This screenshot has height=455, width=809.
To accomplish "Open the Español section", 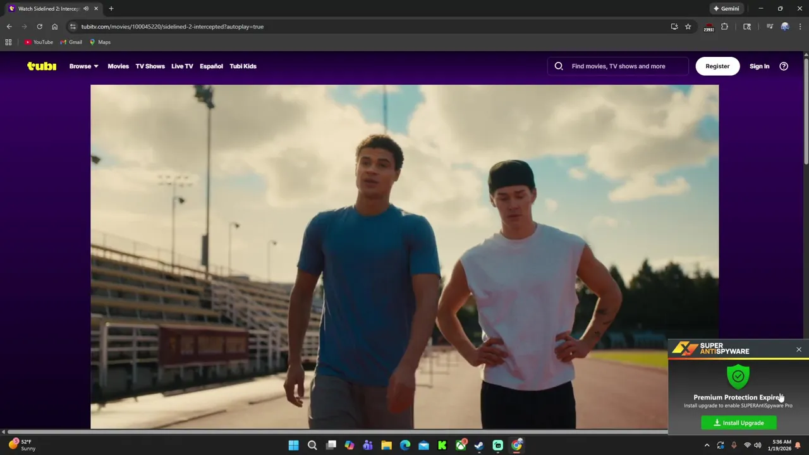I will pyautogui.click(x=211, y=66).
